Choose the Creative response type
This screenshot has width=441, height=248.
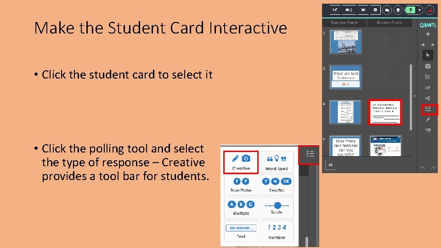(x=241, y=162)
